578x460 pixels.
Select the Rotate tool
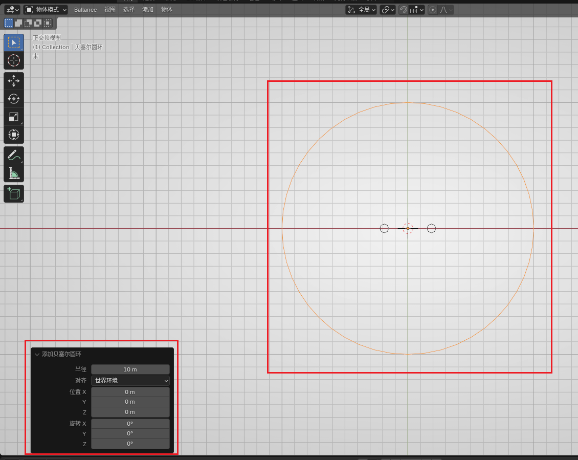pyautogui.click(x=14, y=99)
